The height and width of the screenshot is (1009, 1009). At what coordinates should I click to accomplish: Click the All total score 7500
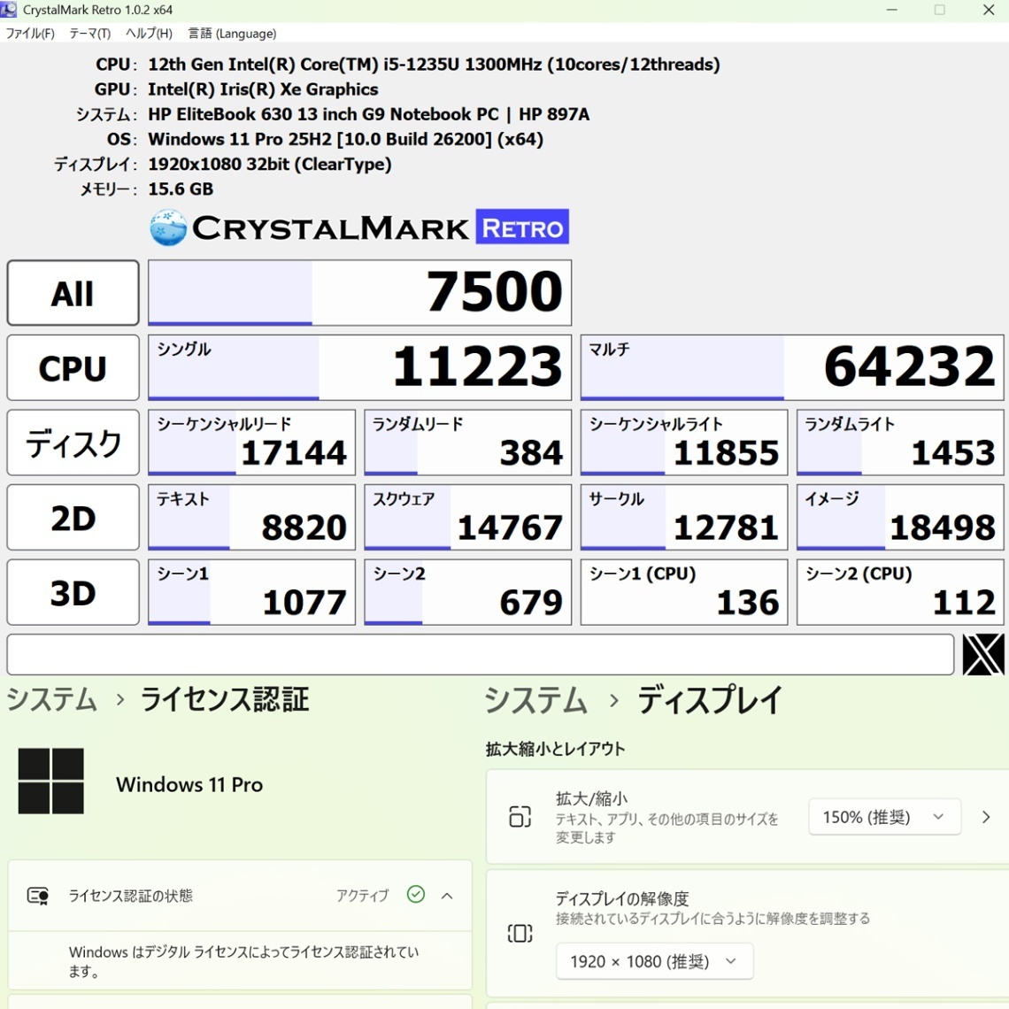(359, 293)
